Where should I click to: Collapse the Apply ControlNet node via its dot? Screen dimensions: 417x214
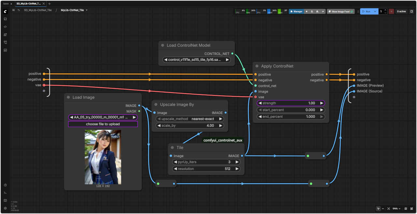coord(257,66)
